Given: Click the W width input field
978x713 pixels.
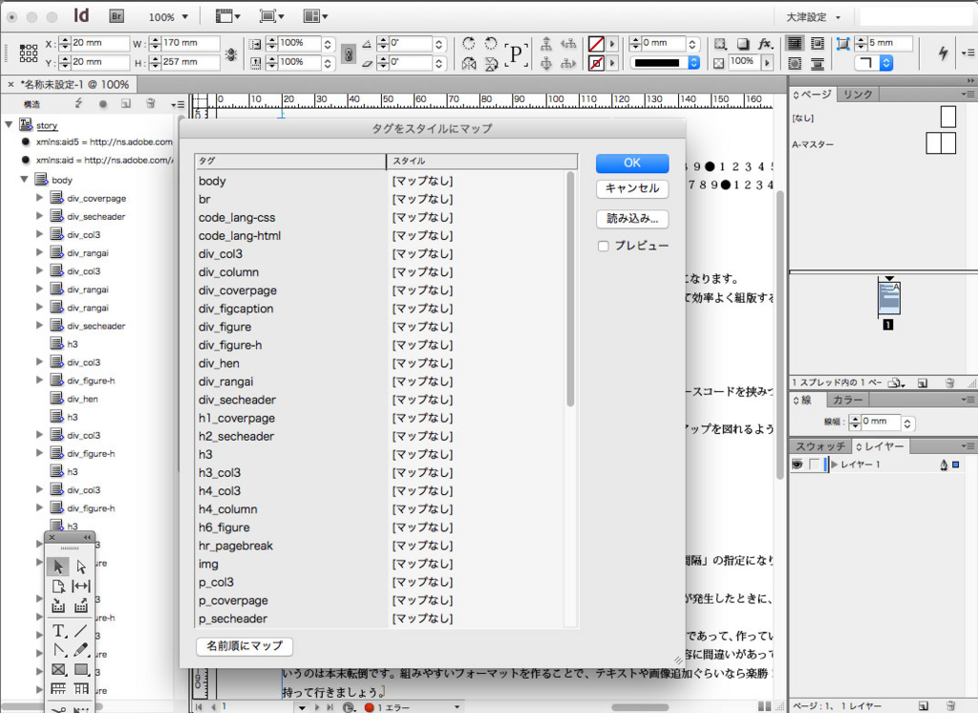Looking at the screenshot, I should coord(190,43).
